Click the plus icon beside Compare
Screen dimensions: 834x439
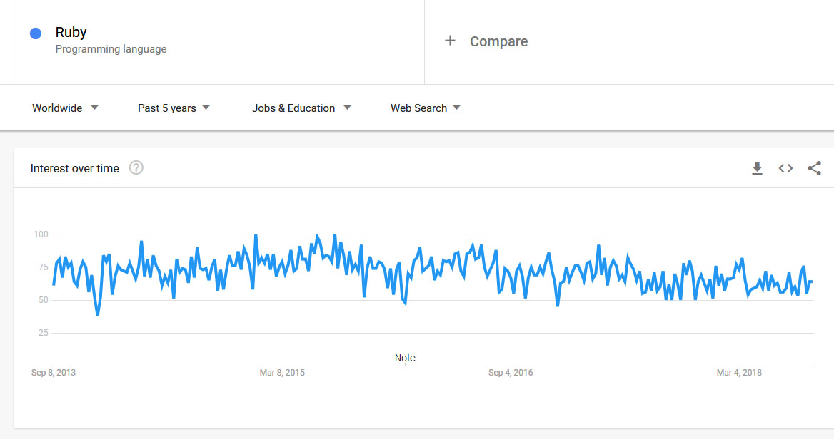coord(450,41)
